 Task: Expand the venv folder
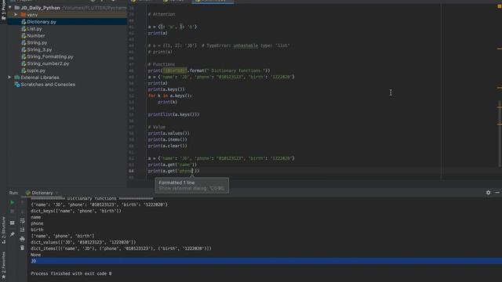pyautogui.click(x=16, y=15)
